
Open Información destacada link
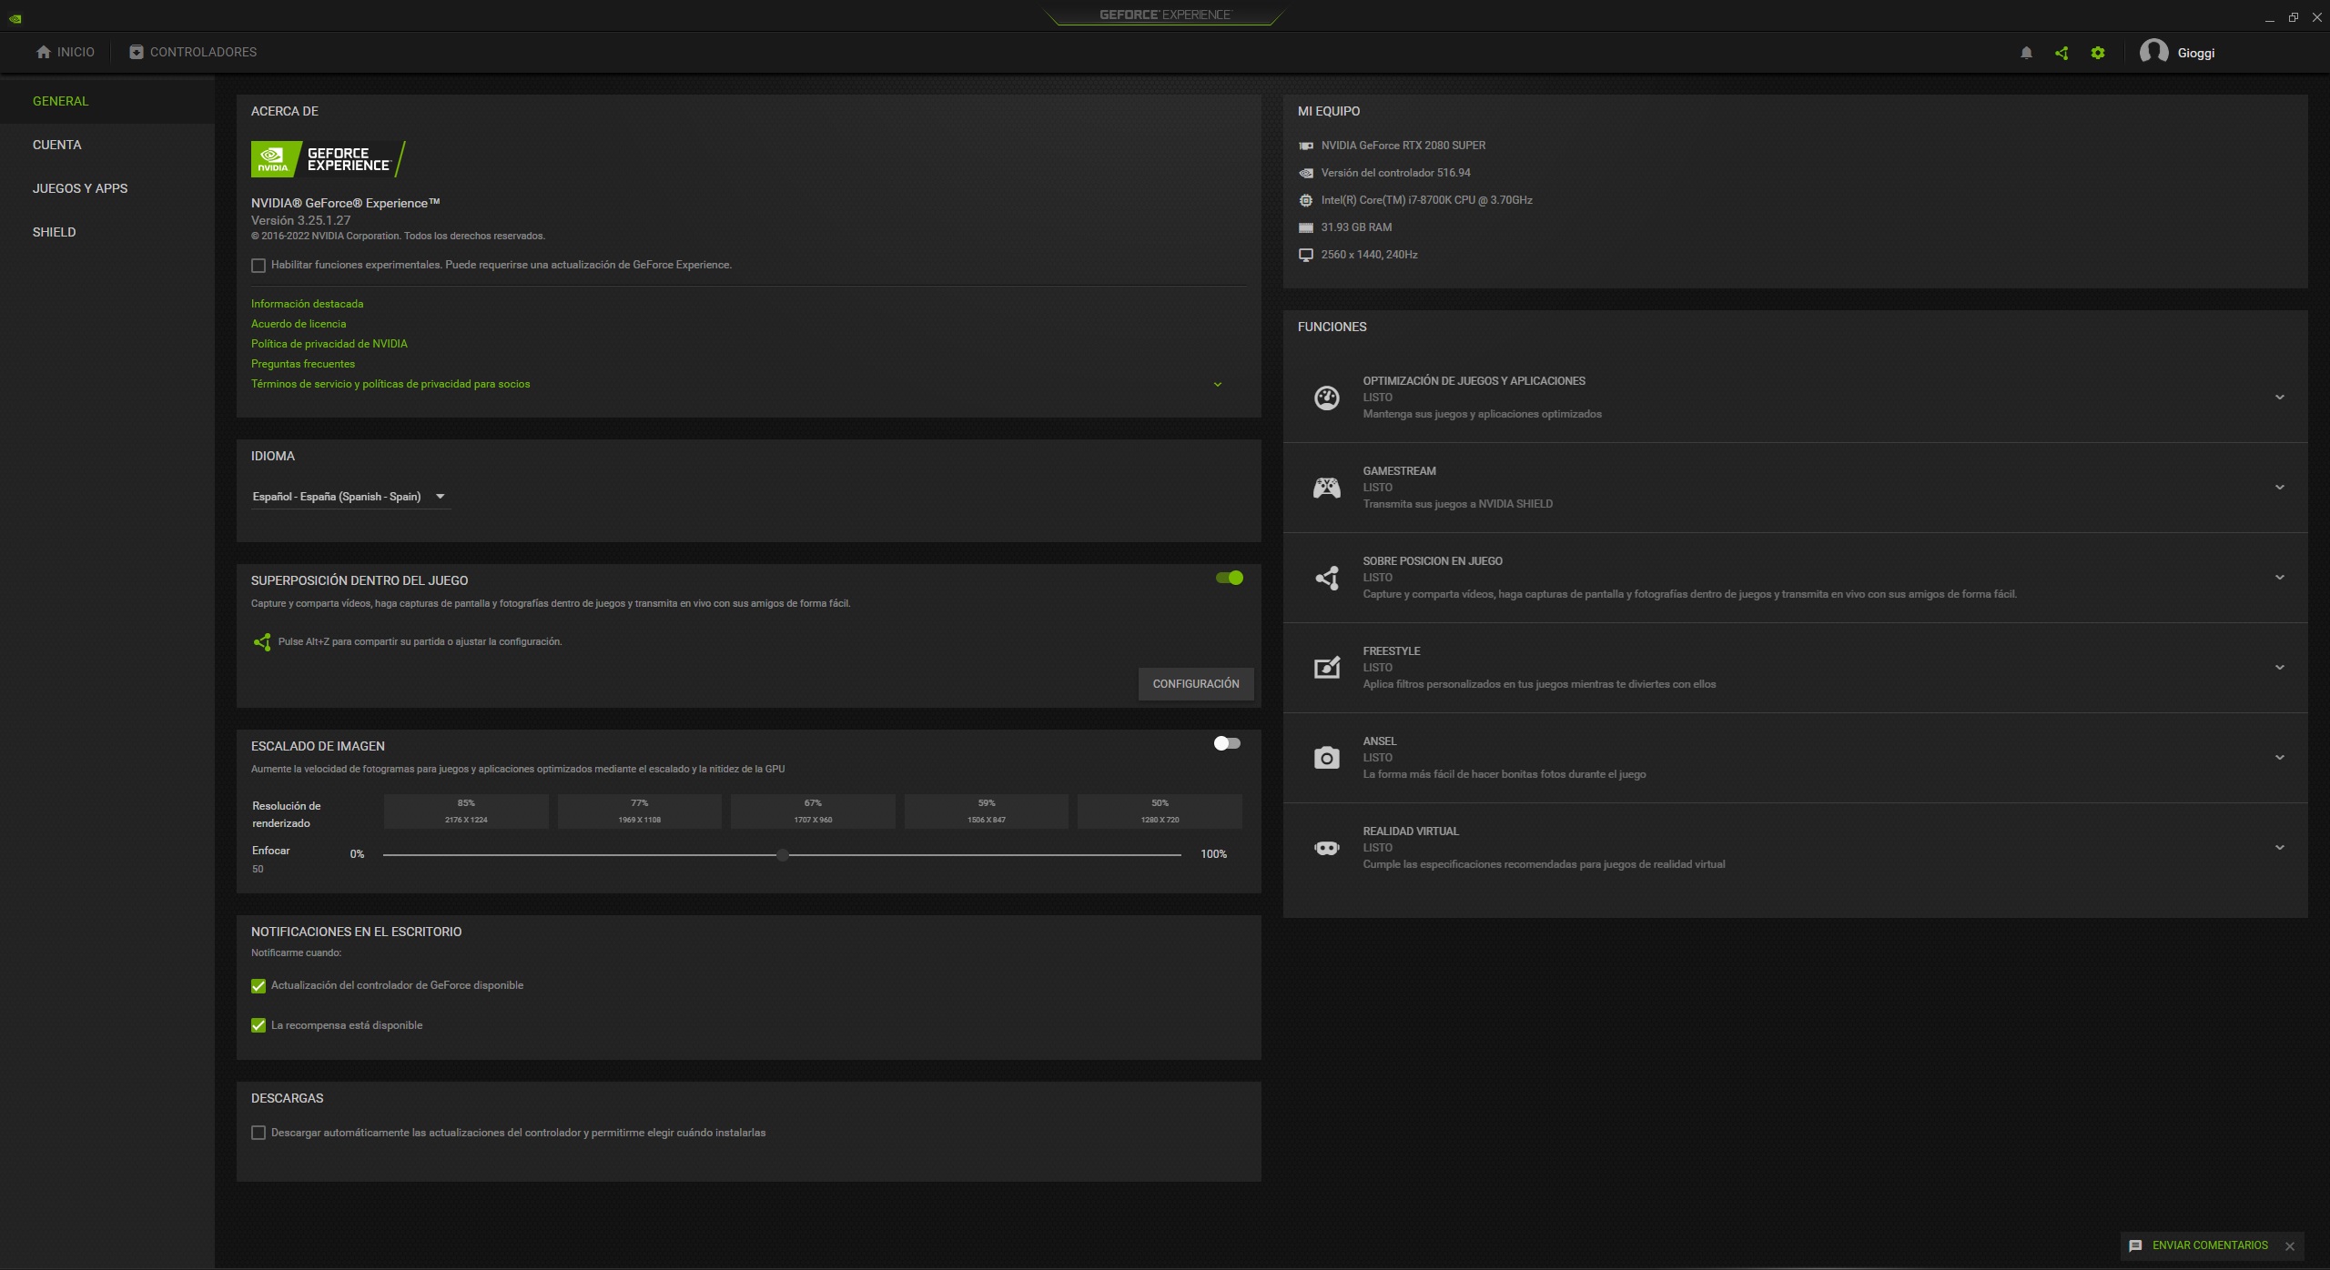[x=308, y=304]
